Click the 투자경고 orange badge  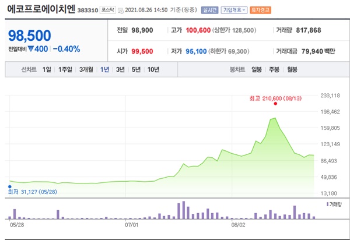coord(261,10)
